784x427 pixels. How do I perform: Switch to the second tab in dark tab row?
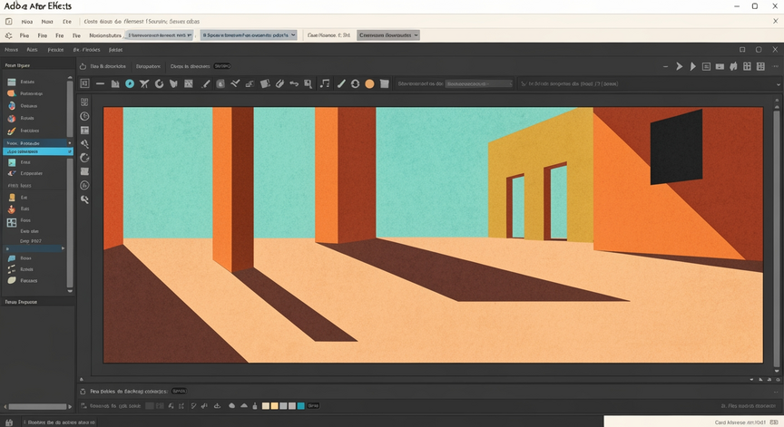pyautogui.click(x=32, y=50)
